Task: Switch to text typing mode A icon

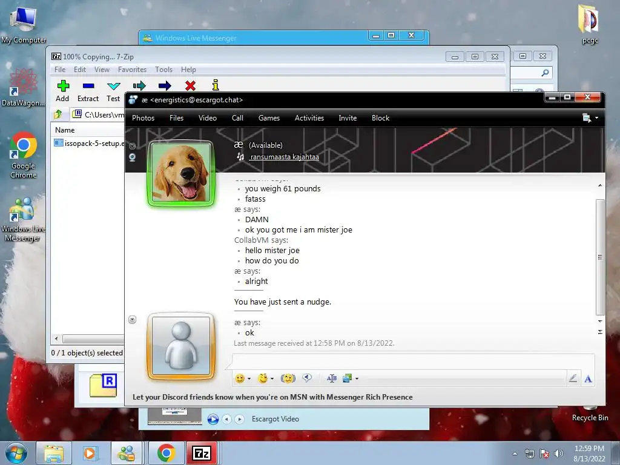Action: pyautogui.click(x=588, y=379)
